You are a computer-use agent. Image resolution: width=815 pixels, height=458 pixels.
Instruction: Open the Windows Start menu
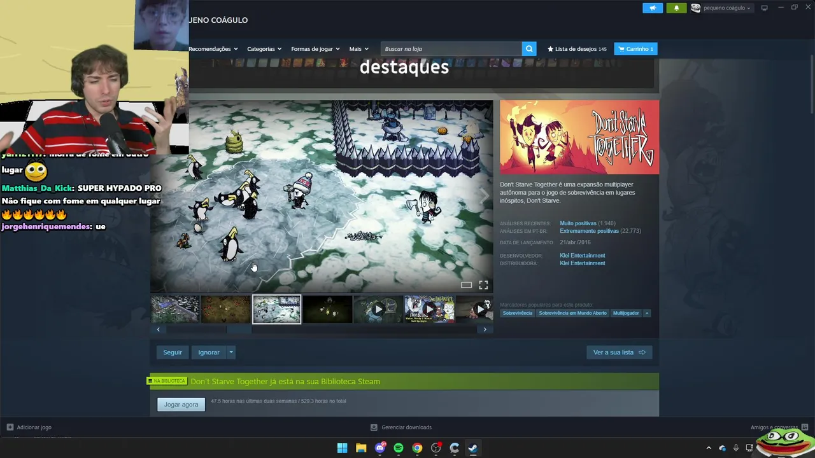[342, 448]
